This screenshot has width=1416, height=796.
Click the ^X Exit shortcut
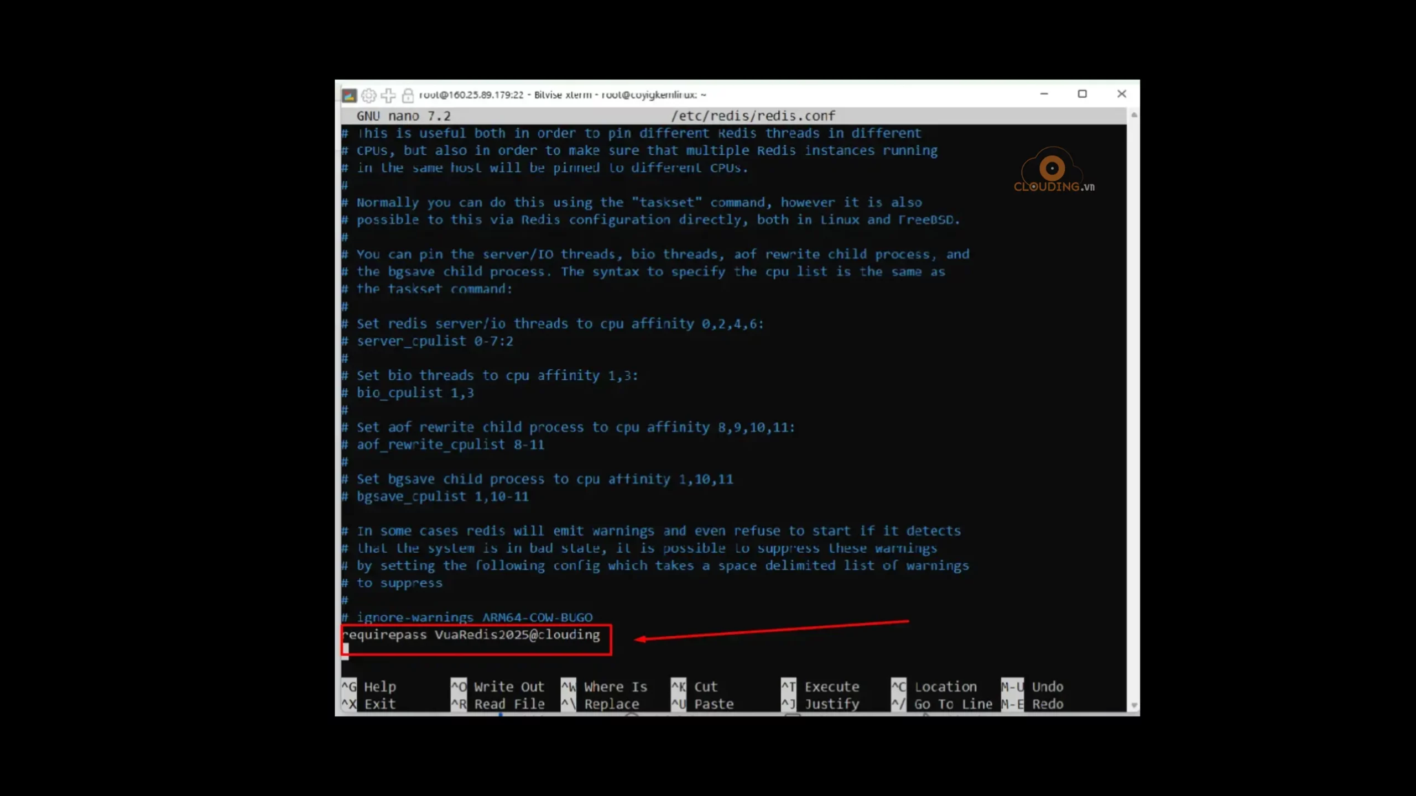coord(369,704)
